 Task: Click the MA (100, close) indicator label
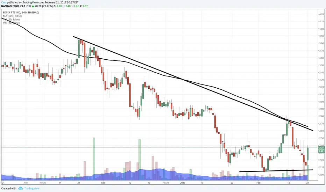tap(12, 16)
